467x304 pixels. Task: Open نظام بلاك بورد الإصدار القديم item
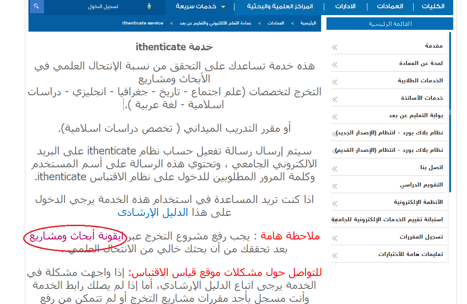(389, 150)
